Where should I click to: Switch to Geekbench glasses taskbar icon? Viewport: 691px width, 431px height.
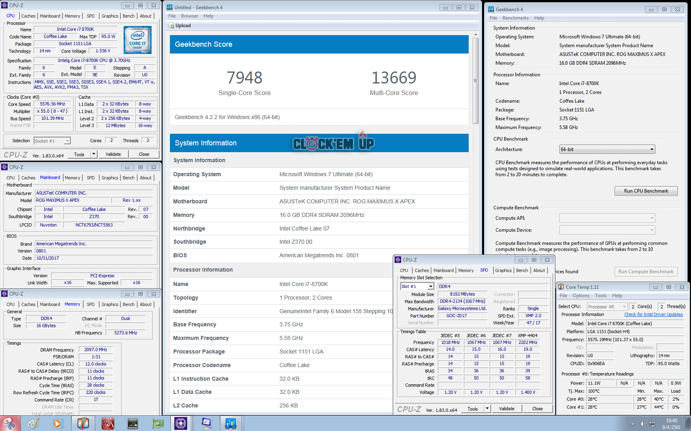(231, 423)
